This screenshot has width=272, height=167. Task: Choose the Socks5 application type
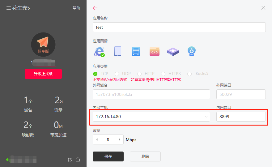[189, 74]
